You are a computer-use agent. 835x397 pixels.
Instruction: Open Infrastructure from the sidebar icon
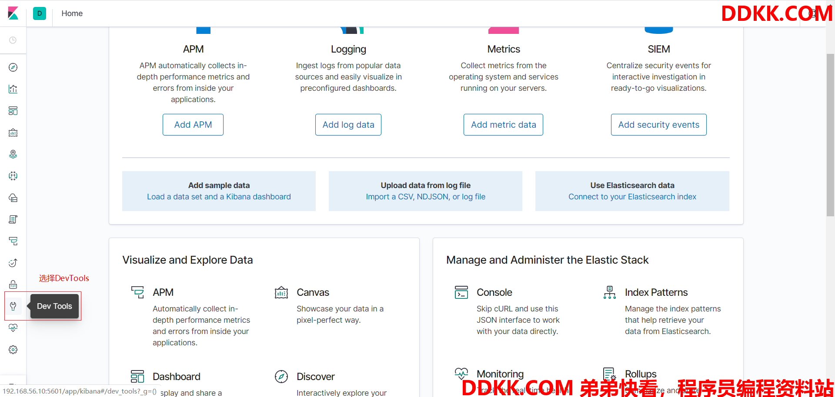tap(13, 198)
